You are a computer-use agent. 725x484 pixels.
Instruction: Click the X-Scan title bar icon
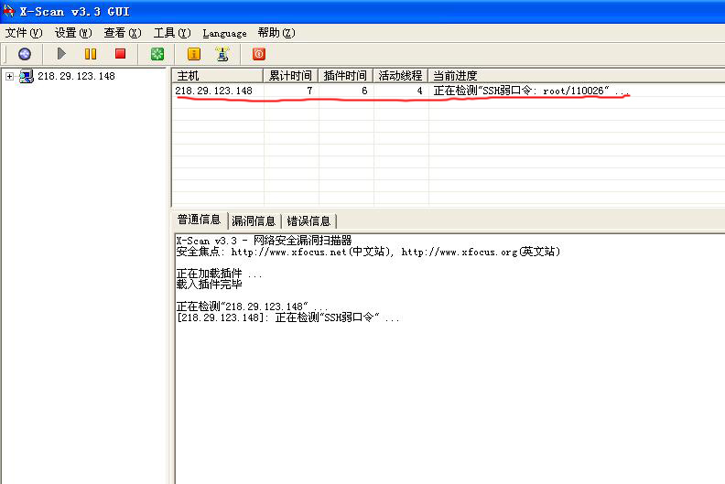coord(8,11)
